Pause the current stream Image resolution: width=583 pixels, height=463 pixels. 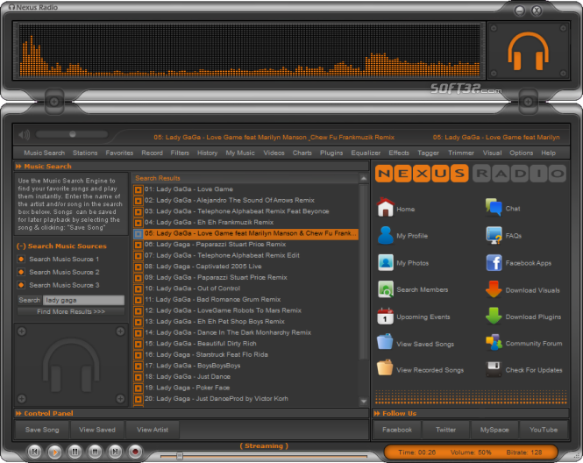click(x=75, y=452)
